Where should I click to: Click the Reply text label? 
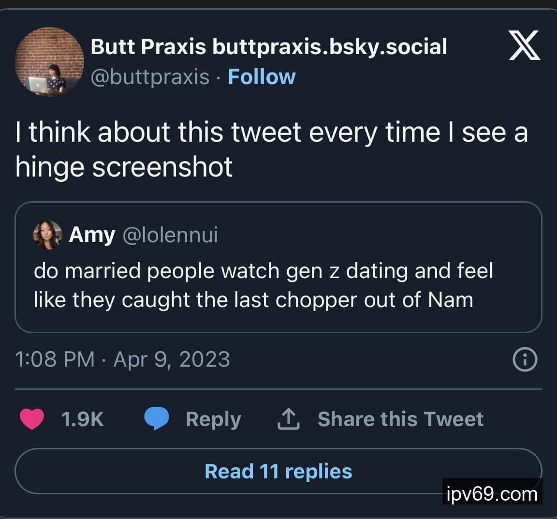coord(213,419)
